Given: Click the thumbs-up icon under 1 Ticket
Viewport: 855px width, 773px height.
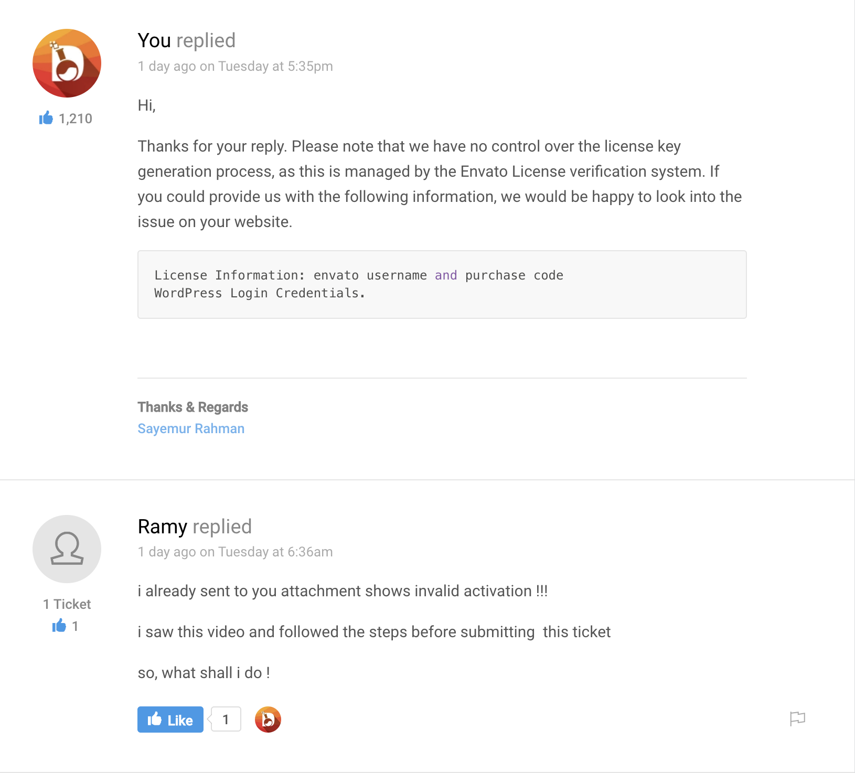Looking at the screenshot, I should [59, 625].
